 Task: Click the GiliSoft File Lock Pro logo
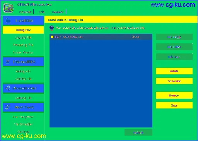(x=8, y=8)
